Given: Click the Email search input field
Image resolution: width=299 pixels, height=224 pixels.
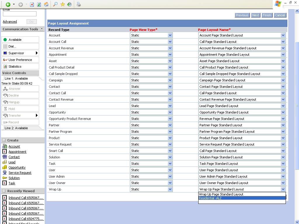Looking at the screenshot, I should 20,14.
